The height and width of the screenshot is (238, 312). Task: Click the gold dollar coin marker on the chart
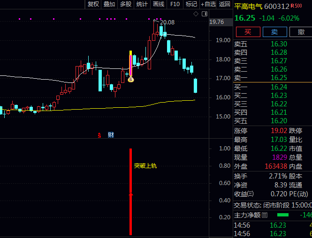click(131, 80)
